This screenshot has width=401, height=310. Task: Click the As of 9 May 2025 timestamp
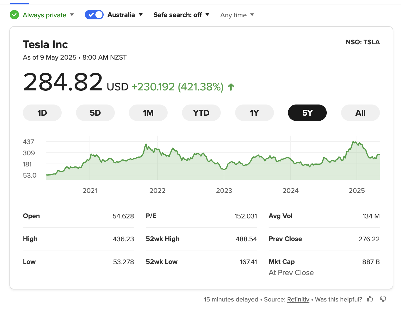pos(75,58)
